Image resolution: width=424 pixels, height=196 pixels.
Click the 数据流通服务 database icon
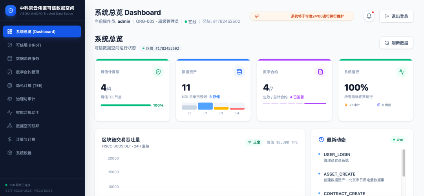pos(10,59)
